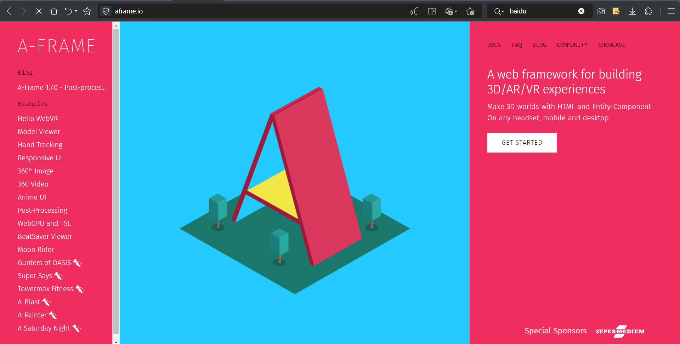
Task: Open the Hand Tracking example
Action: click(40, 145)
